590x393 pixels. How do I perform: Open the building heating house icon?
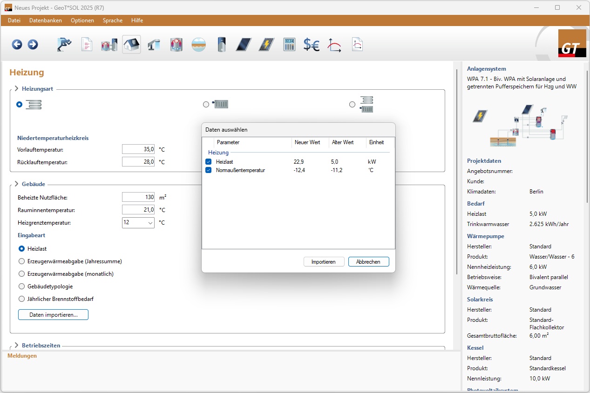[131, 45]
